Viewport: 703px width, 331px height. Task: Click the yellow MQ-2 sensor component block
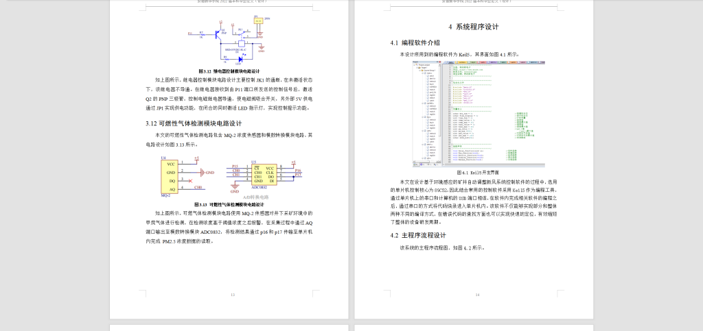(170, 177)
